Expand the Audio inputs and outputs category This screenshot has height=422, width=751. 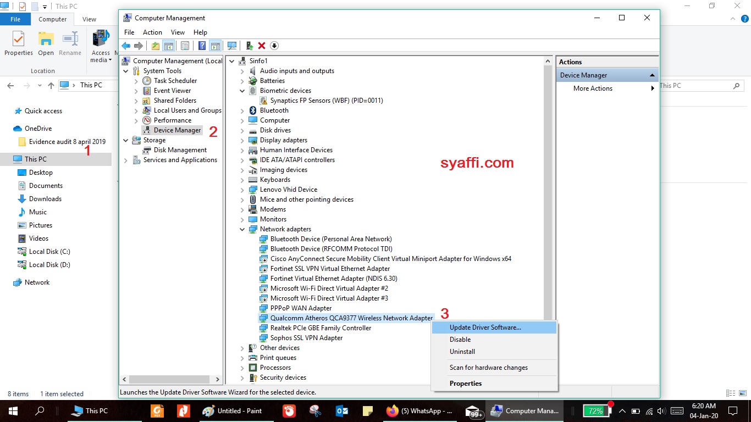(242, 71)
